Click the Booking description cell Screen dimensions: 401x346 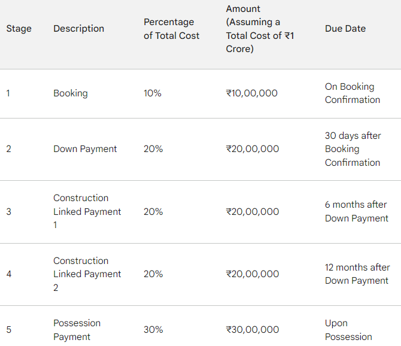point(71,93)
